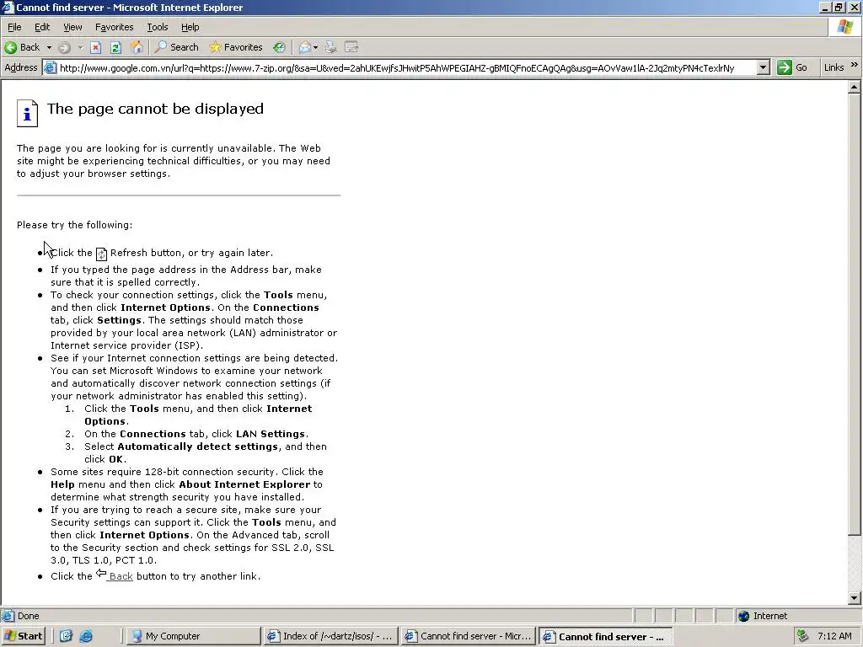Click the Print toolbar icon
The height and width of the screenshot is (647, 863).
(x=330, y=47)
